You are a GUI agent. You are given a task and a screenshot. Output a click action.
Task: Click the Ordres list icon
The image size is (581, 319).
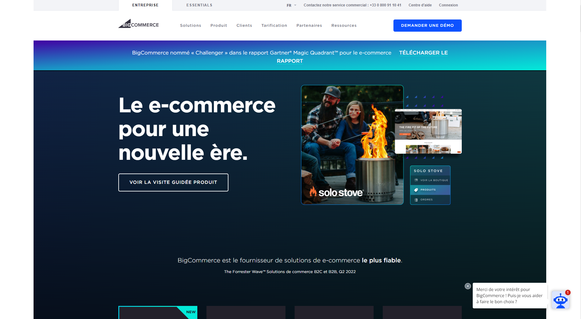[416, 200]
